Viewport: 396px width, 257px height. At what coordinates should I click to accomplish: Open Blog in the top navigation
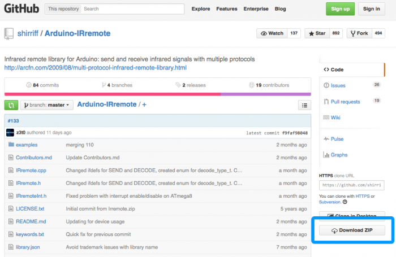[281, 9]
